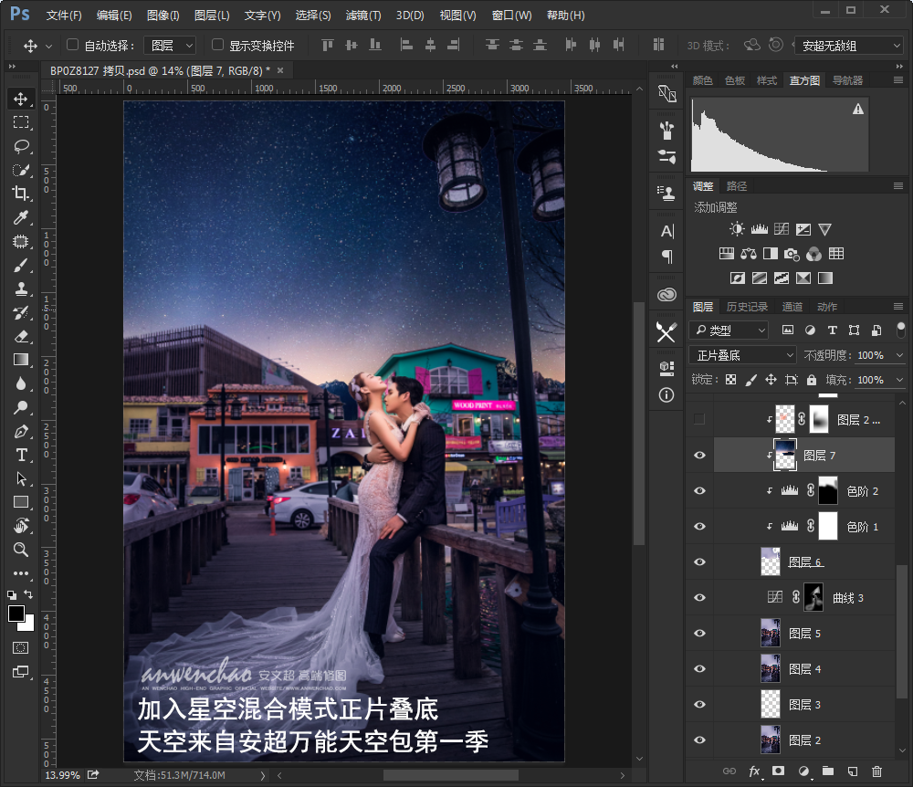Swap foreground and background colors

pos(28,594)
